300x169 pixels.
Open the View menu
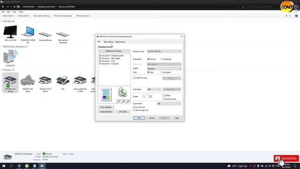pyautogui.click(x=15, y=12)
